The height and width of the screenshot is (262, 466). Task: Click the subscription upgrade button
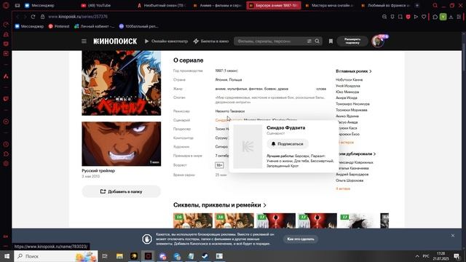pyautogui.click(x=352, y=41)
